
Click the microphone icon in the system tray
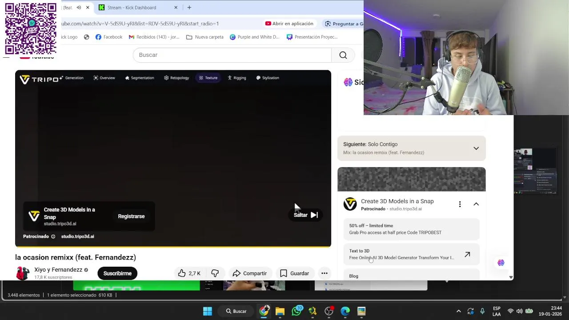[x=482, y=311]
